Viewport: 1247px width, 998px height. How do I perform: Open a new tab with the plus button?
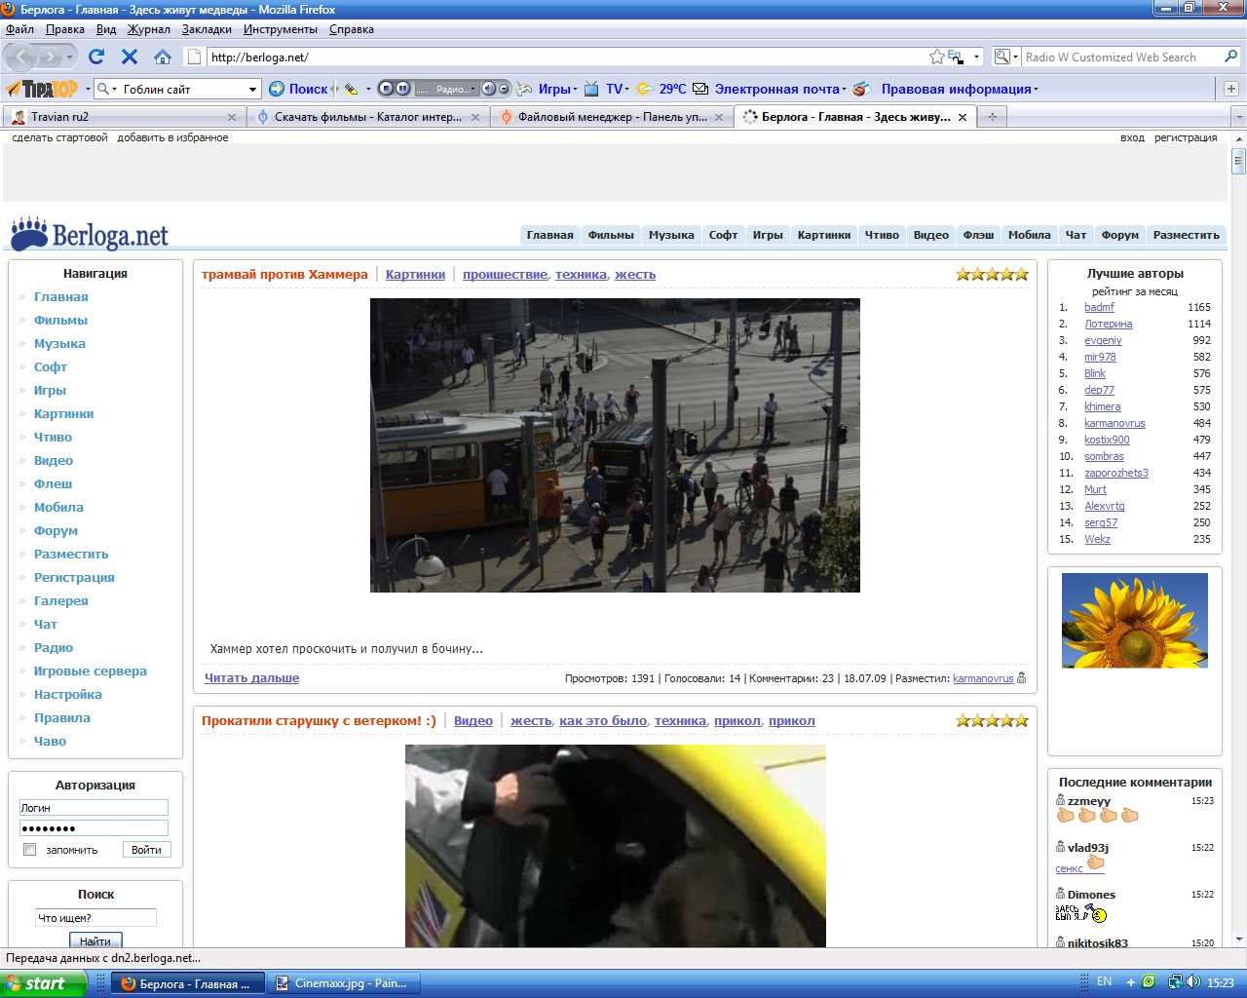992,117
